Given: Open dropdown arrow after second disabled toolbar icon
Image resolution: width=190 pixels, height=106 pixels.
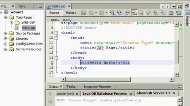Looking at the screenshot, I should coord(106,13).
